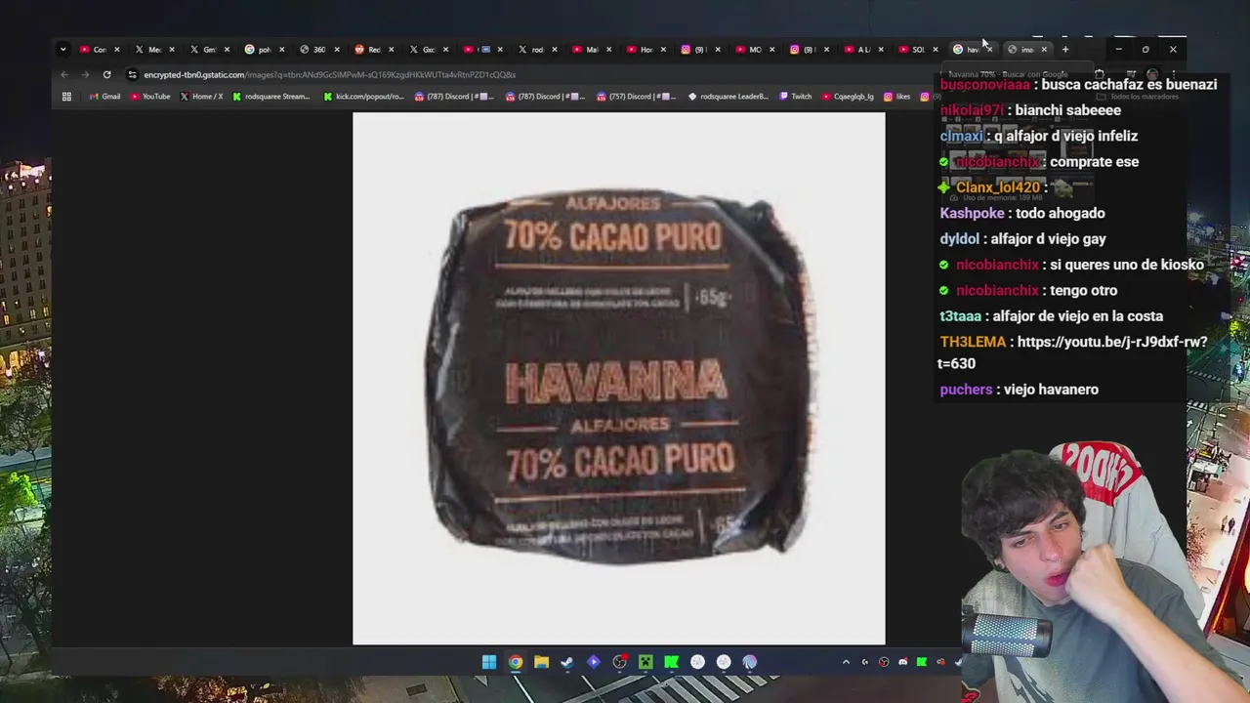Screen dimensions: 1250x703
Task: Click Kashpoke username in chat
Action: click(x=972, y=213)
